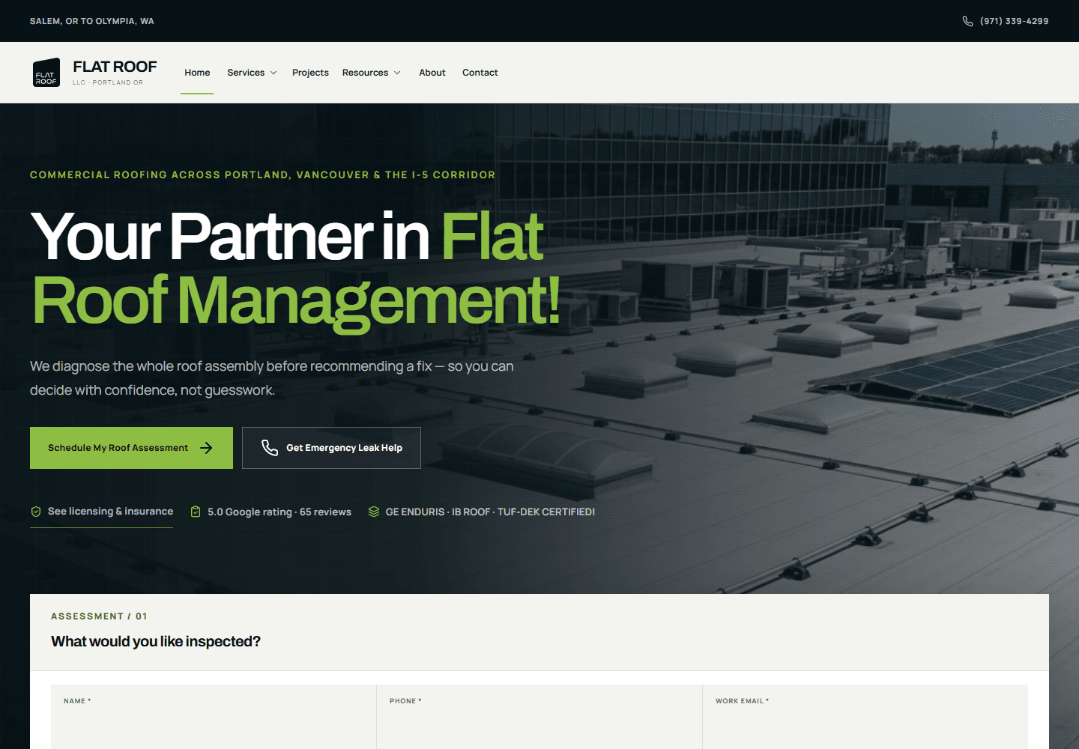Click the 'What would you like inspected?' heading
1079x749 pixels.
point(156,641)
